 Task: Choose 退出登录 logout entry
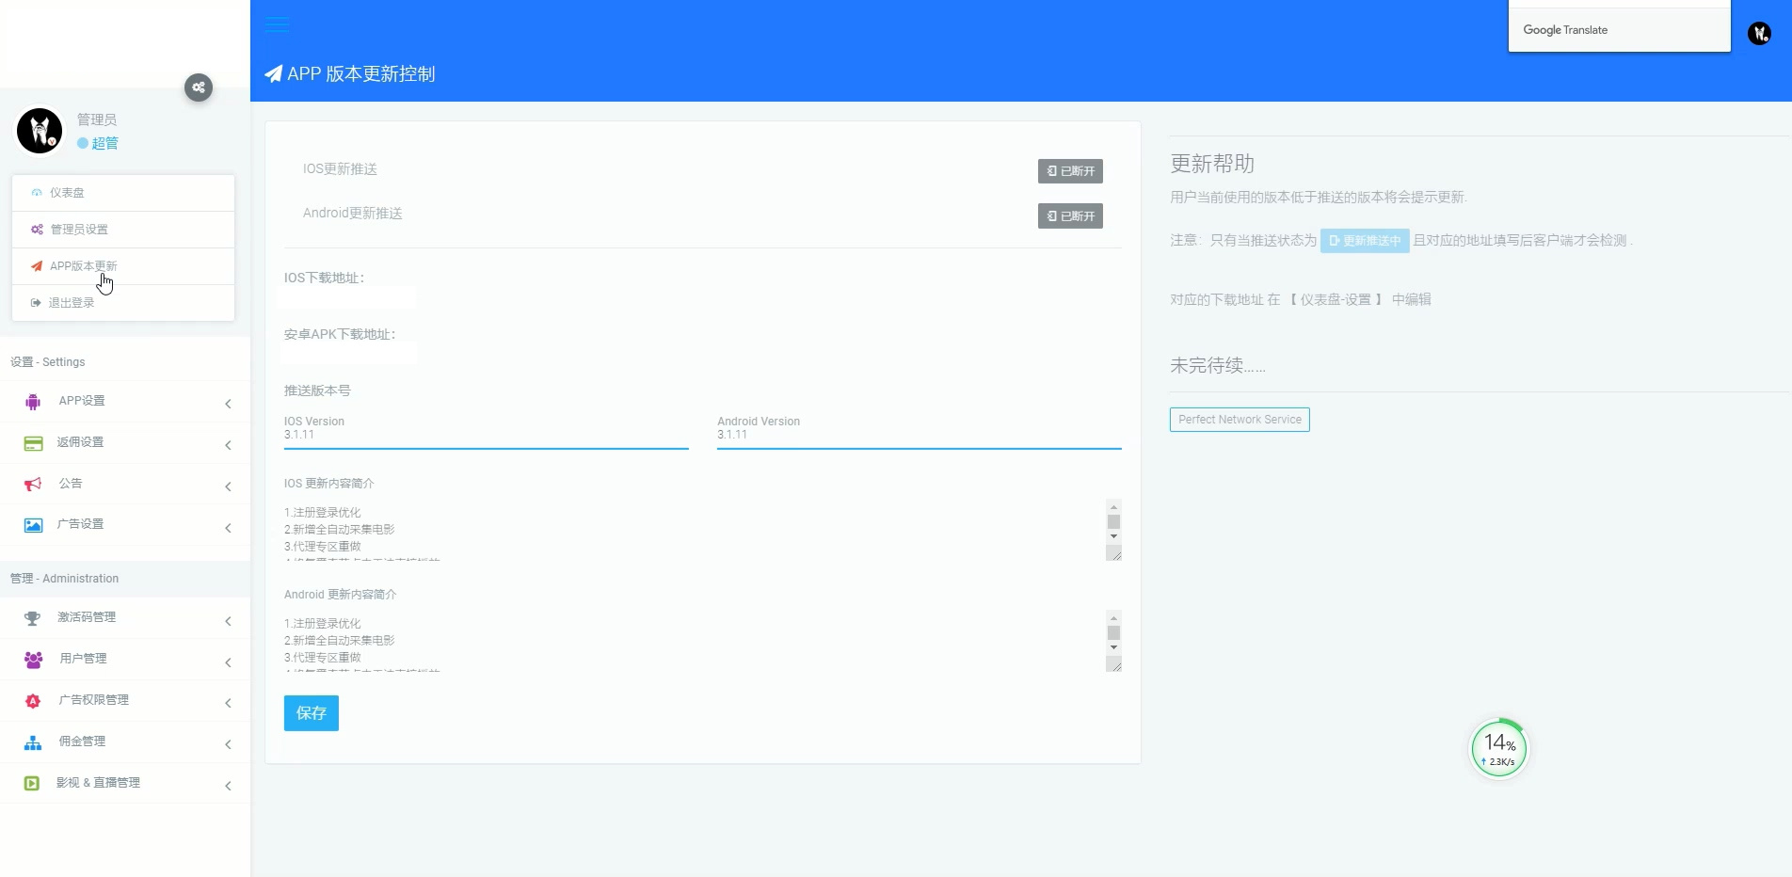pyautogui.click(x=123, y=303)
